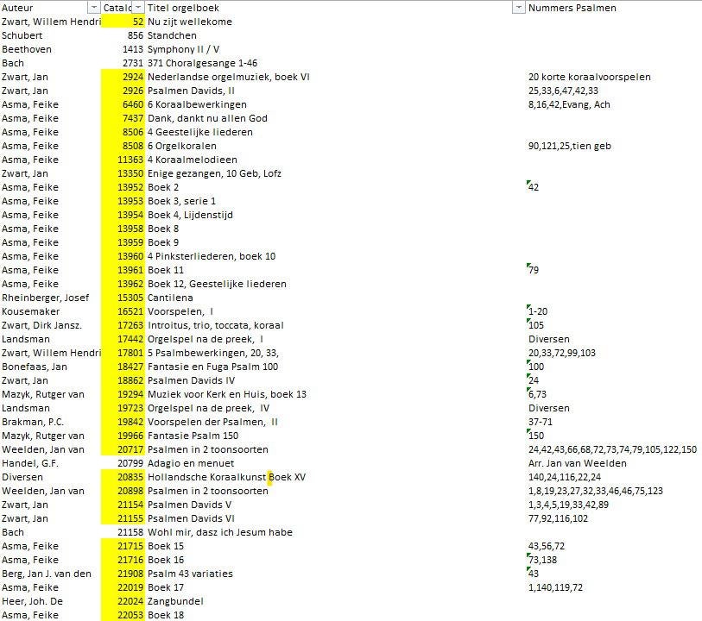Viewport: 702px width, 621px height.
Task: Click the psalm cell with value 1-20
Action: coord(538,311)
